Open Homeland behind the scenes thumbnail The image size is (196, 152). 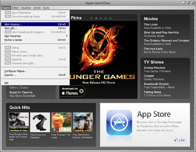coord(83,122)
